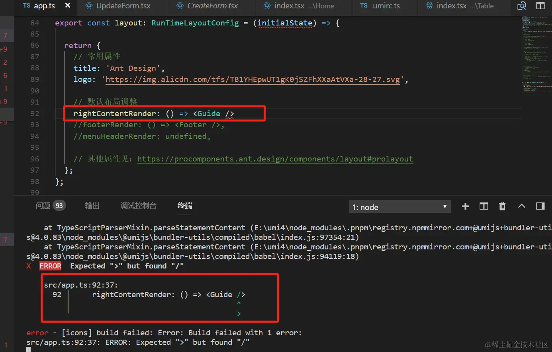552x352 pixels.
Task: Select the 终端 (Terminal) panel tab
Action: tap(185, 206)
